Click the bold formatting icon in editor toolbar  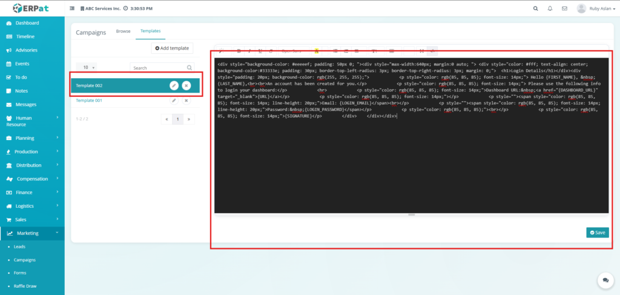pyautogui.click(x=239, y=51)
